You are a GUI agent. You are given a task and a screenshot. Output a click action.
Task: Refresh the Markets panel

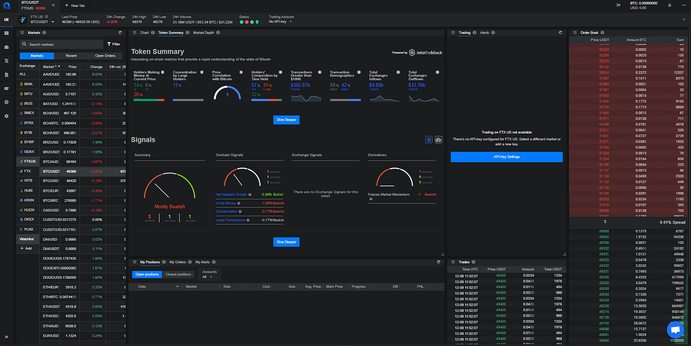tap(119, 33)
